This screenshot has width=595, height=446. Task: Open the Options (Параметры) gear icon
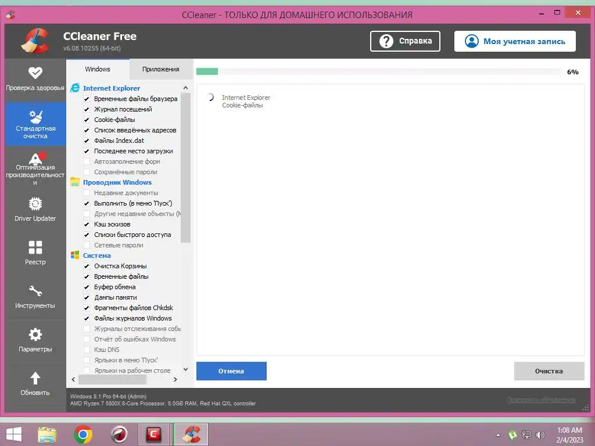[35, 334]
